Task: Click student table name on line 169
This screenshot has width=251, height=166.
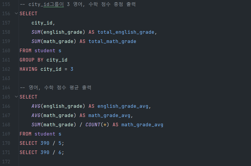Action: click(45, 134)
